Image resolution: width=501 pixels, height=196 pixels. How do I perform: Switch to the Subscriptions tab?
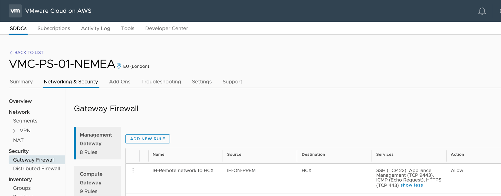(54, 29)
